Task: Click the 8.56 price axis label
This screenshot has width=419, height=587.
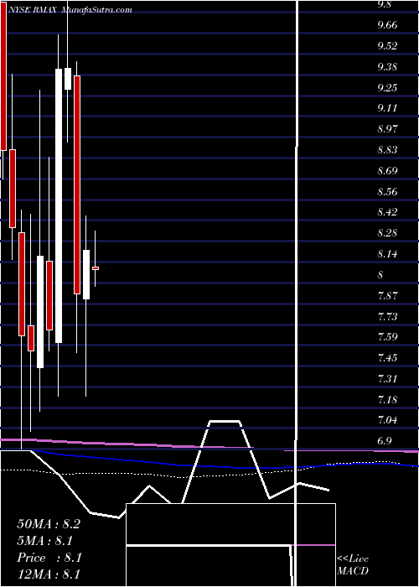Action: [387, 192]
